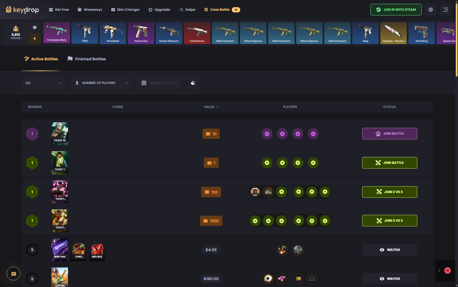Viewport: 458px width, 287px height.
Task: Pause the live feed with red button
Action: [448, 270]
